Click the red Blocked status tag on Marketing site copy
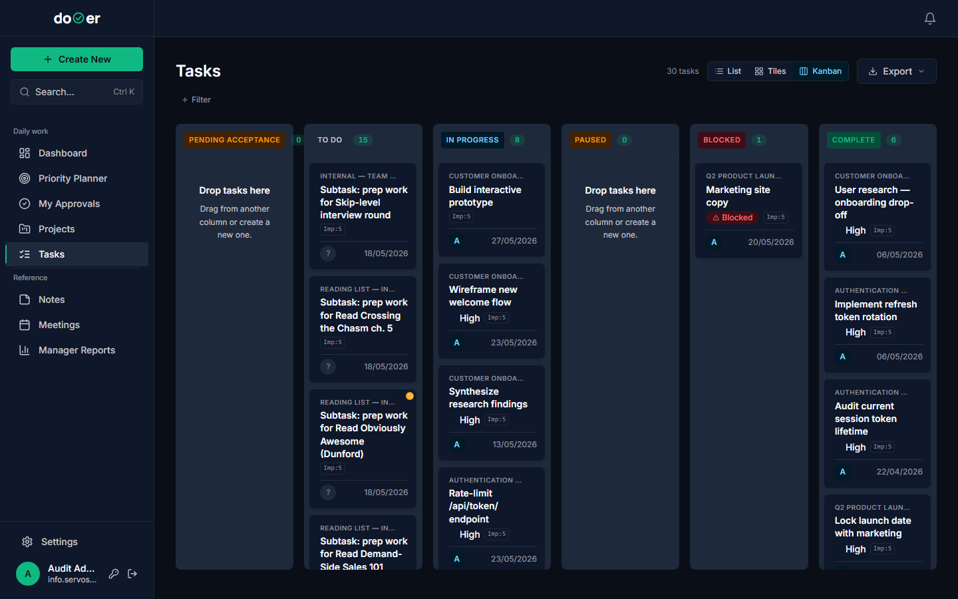This screenshot has width=958, height=599. point(732,218)
